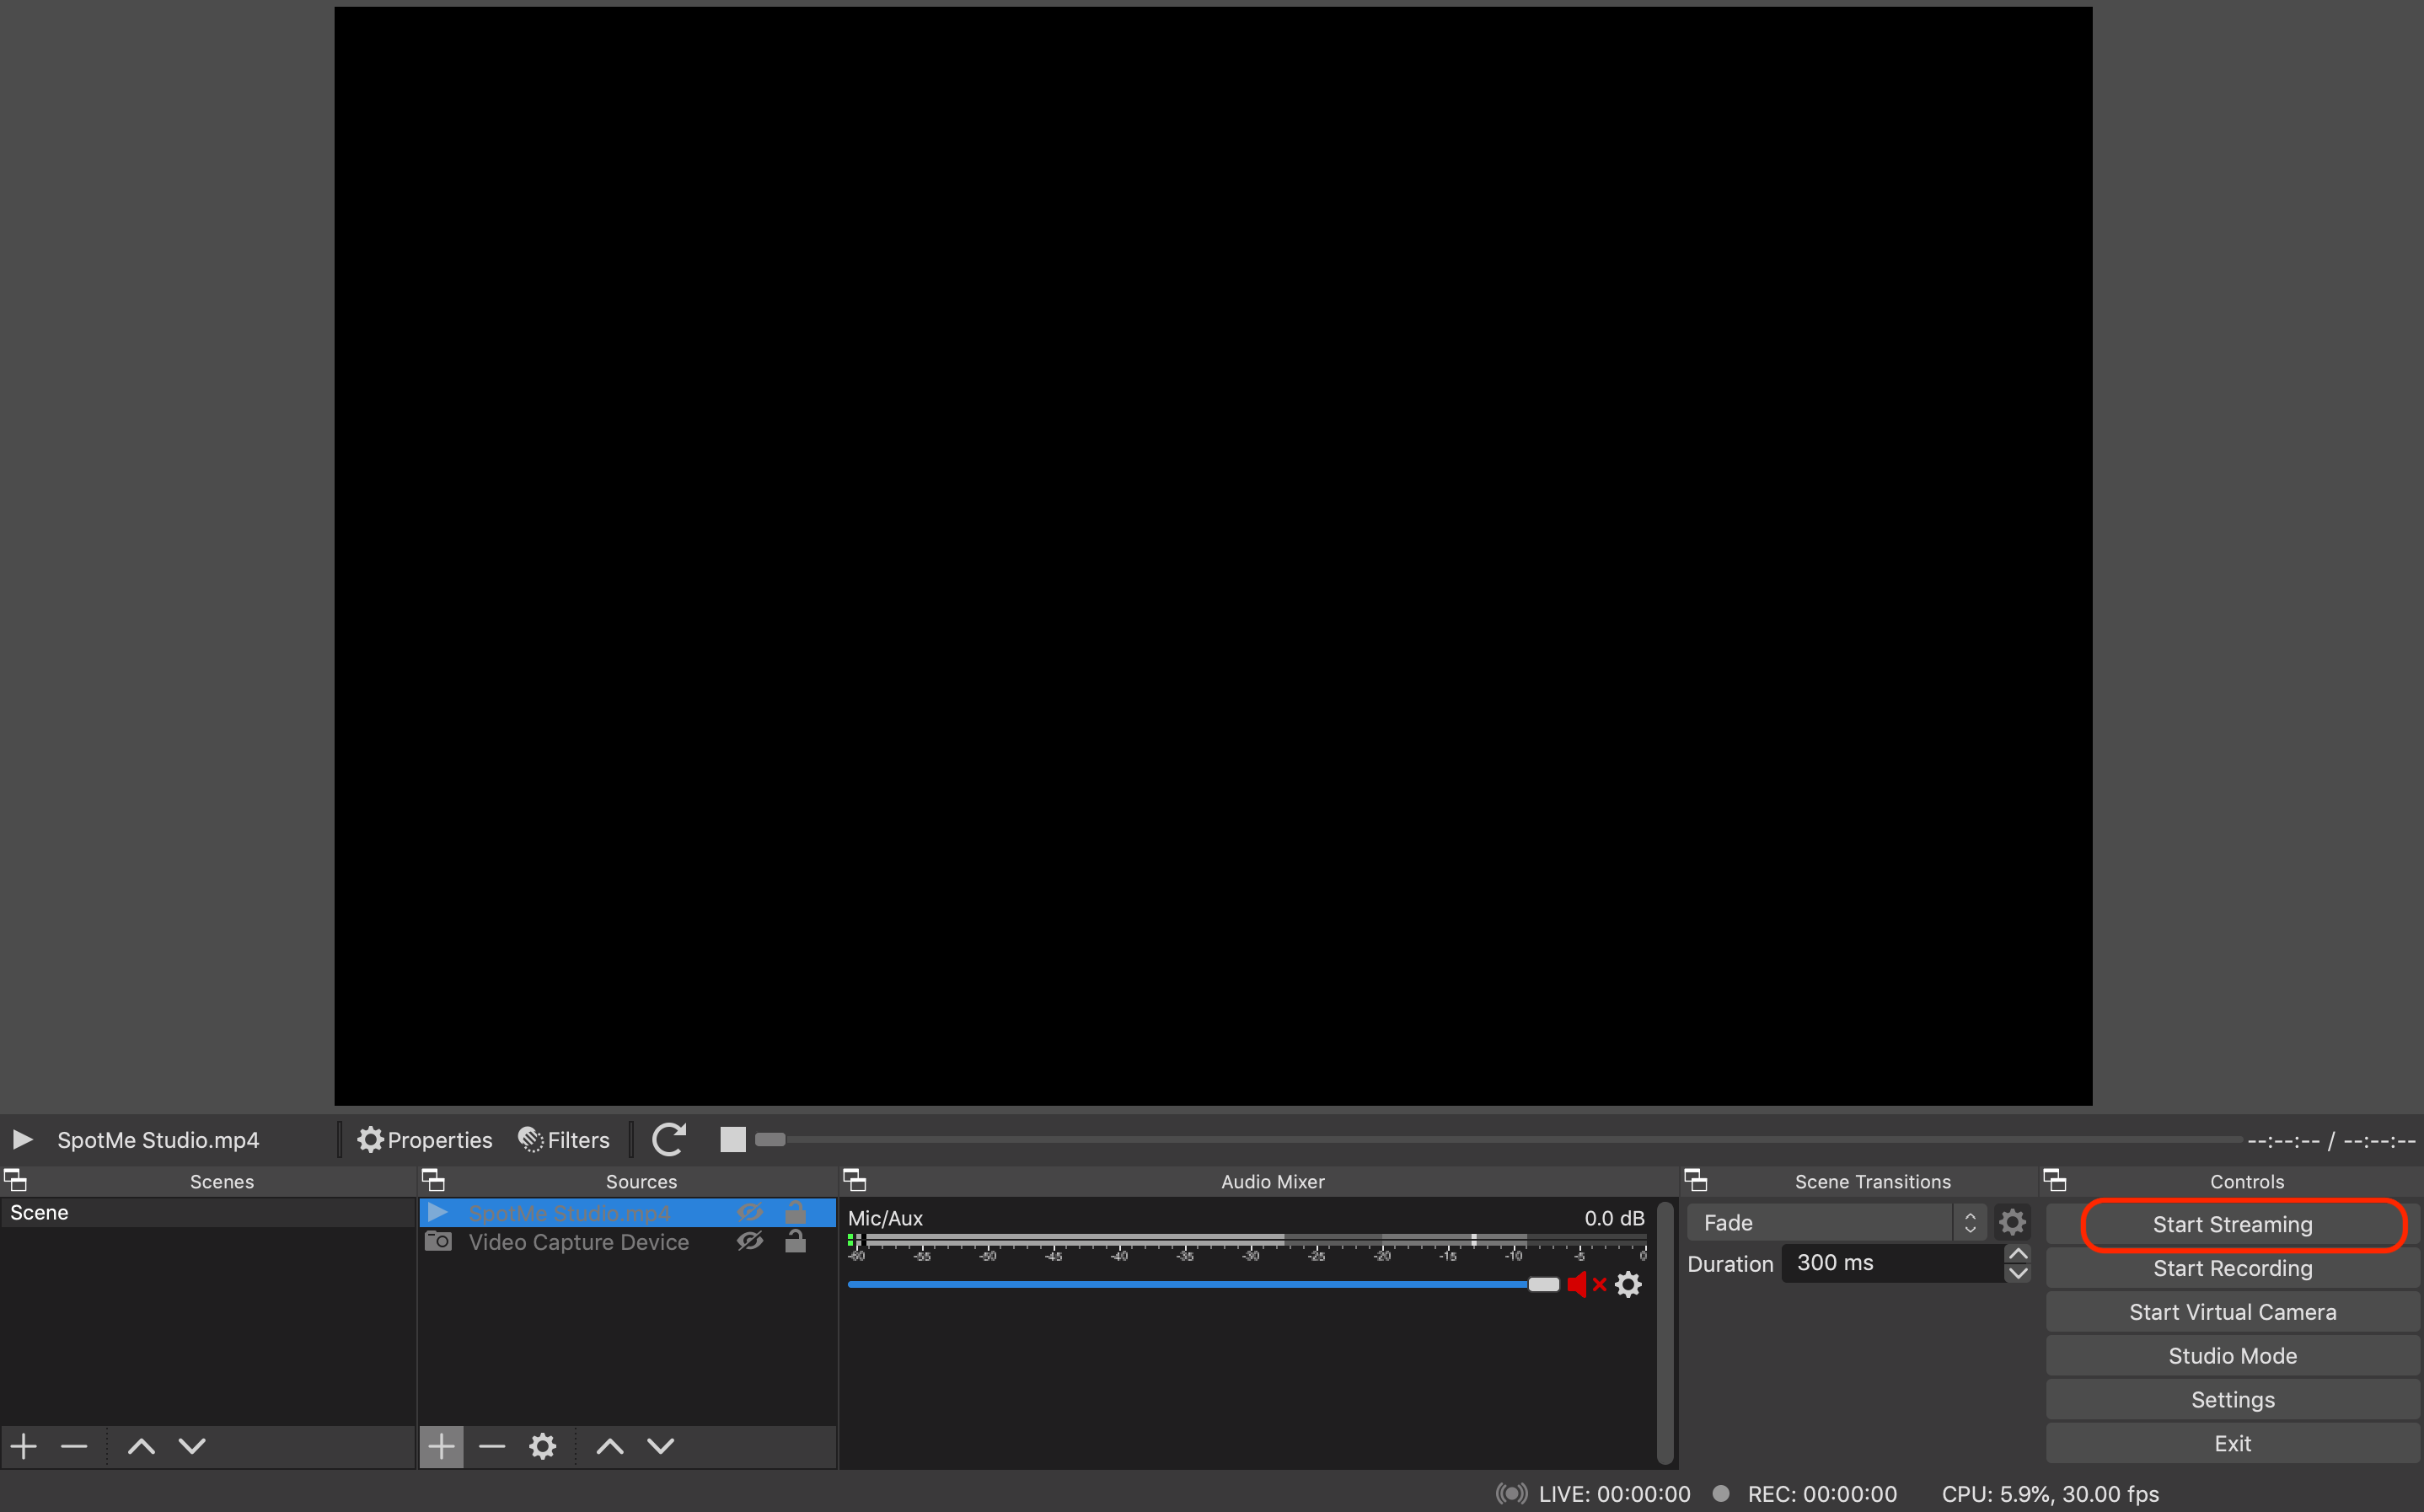2424x1512 pixels.
Task: Add a new scene with the plus icon
Action: 22,1446
